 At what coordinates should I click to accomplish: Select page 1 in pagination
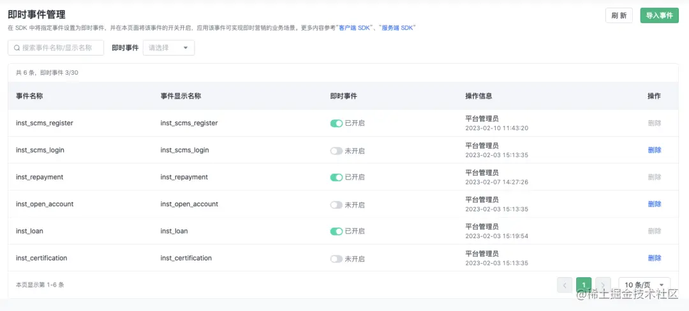(x=584, y=285)
